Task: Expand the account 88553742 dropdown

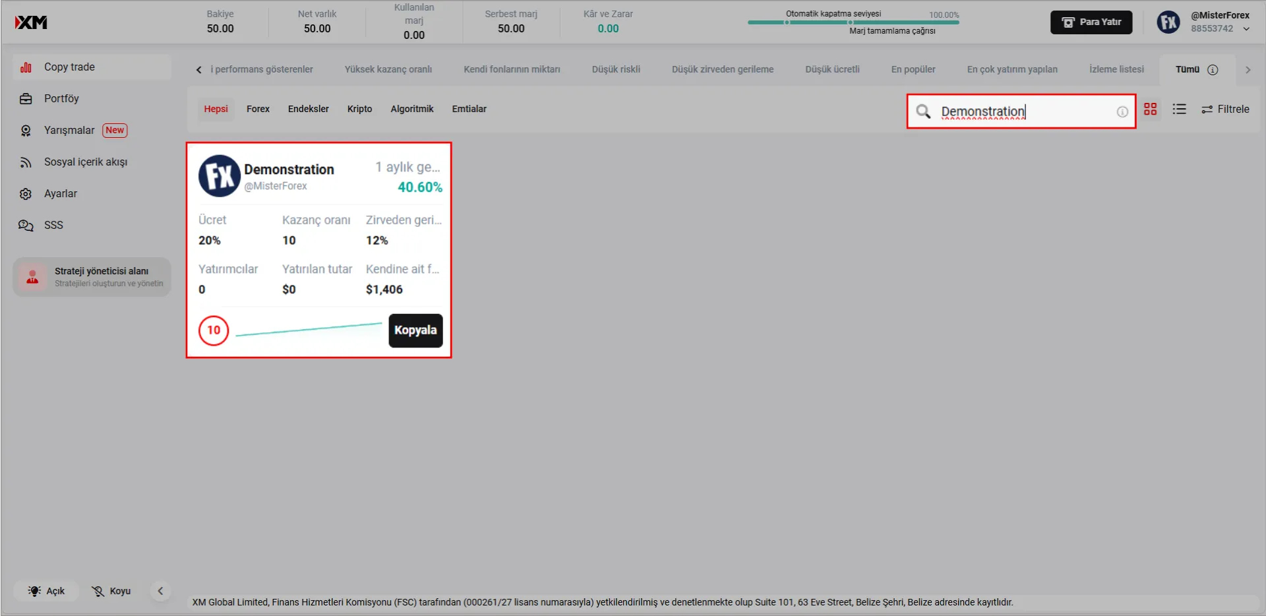Action: [x=1246, y=29]
